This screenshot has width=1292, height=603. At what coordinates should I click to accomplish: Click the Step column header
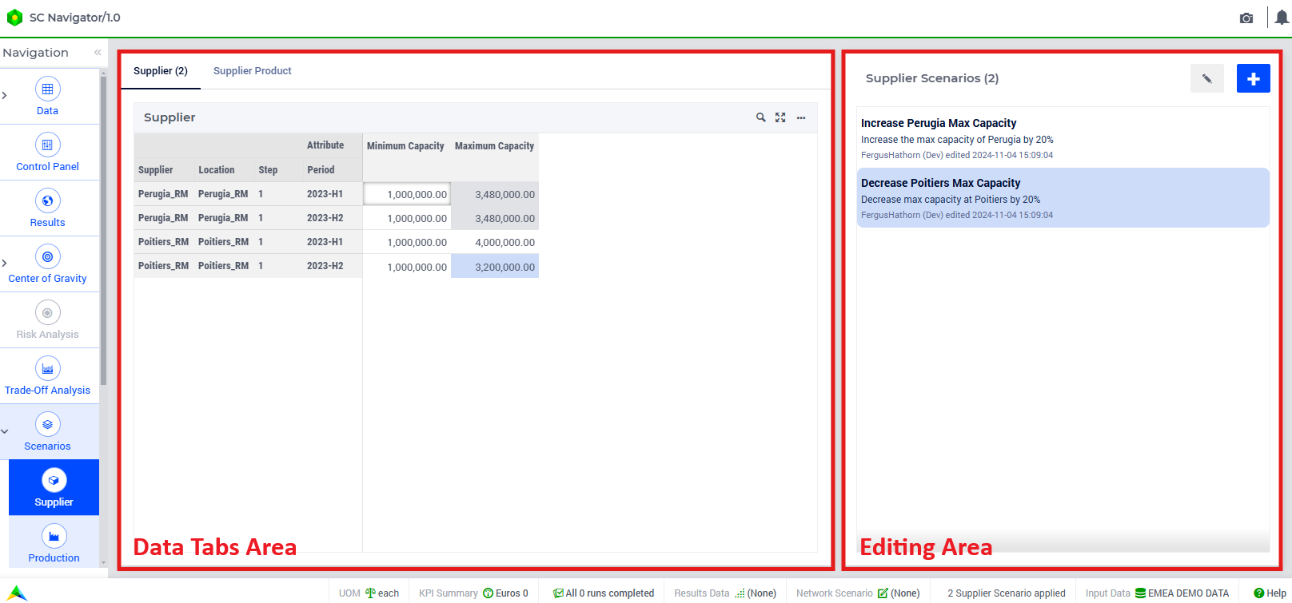pyautogui.click(x=268, y=170)
